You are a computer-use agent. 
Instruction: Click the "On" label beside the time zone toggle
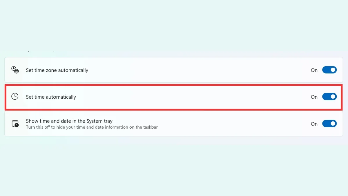314,70
